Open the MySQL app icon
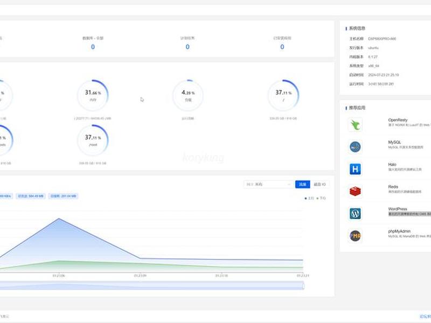 click(x=355, y=147)
